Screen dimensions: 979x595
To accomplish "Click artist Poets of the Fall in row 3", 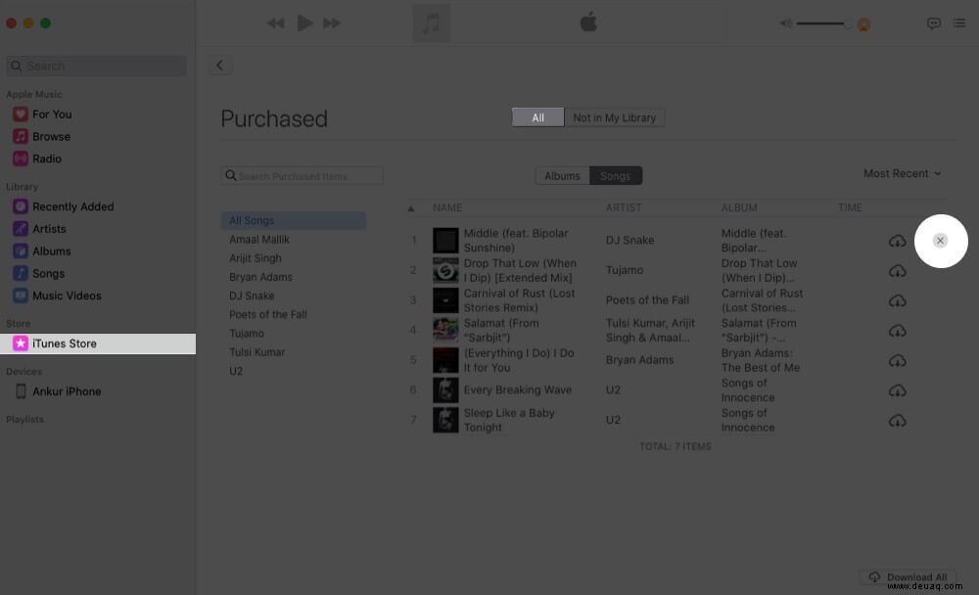I will (x=647, y=299).
